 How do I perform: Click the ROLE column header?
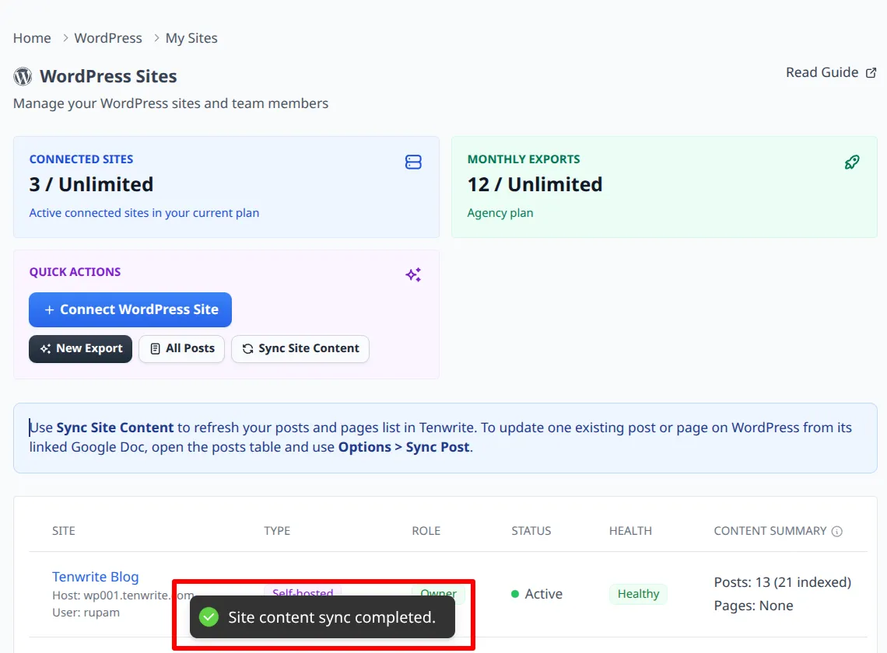click(x=426, y=531)
